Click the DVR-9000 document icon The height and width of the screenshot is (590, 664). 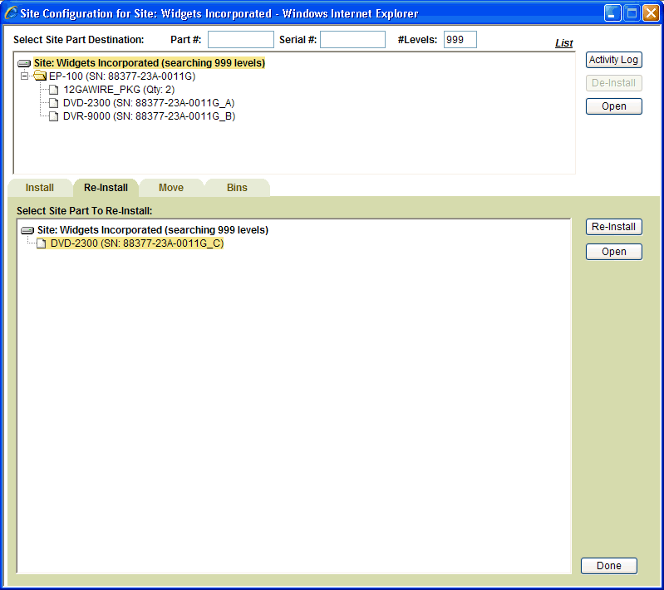click(x=55, y=116)
